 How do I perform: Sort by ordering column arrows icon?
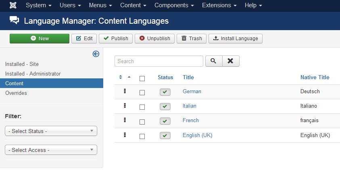[121, 77]
